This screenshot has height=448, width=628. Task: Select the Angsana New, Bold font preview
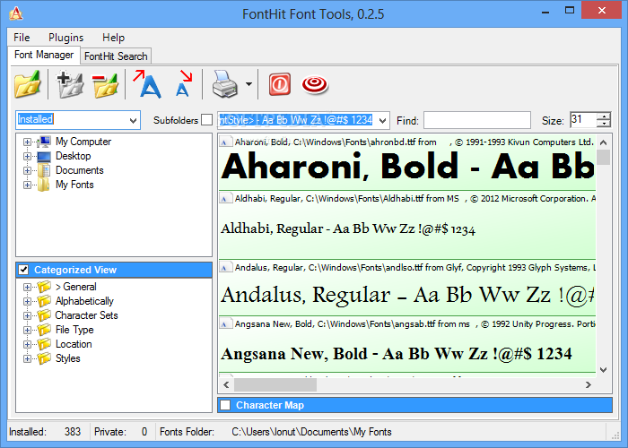coord(407,344)
